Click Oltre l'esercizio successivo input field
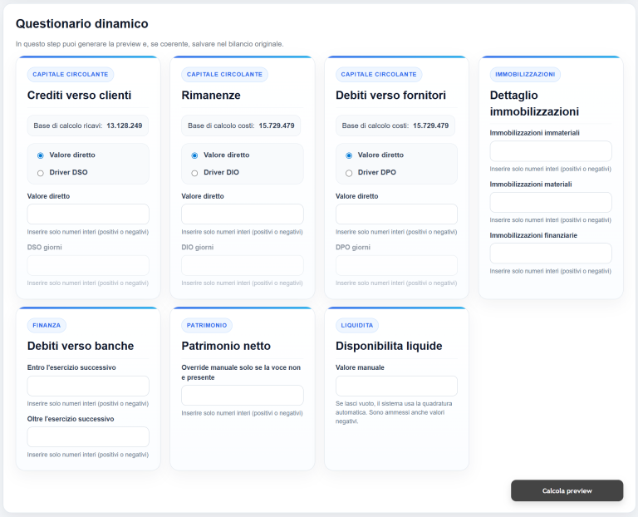Screen dimensions: 638x517 tap(88, 437)
